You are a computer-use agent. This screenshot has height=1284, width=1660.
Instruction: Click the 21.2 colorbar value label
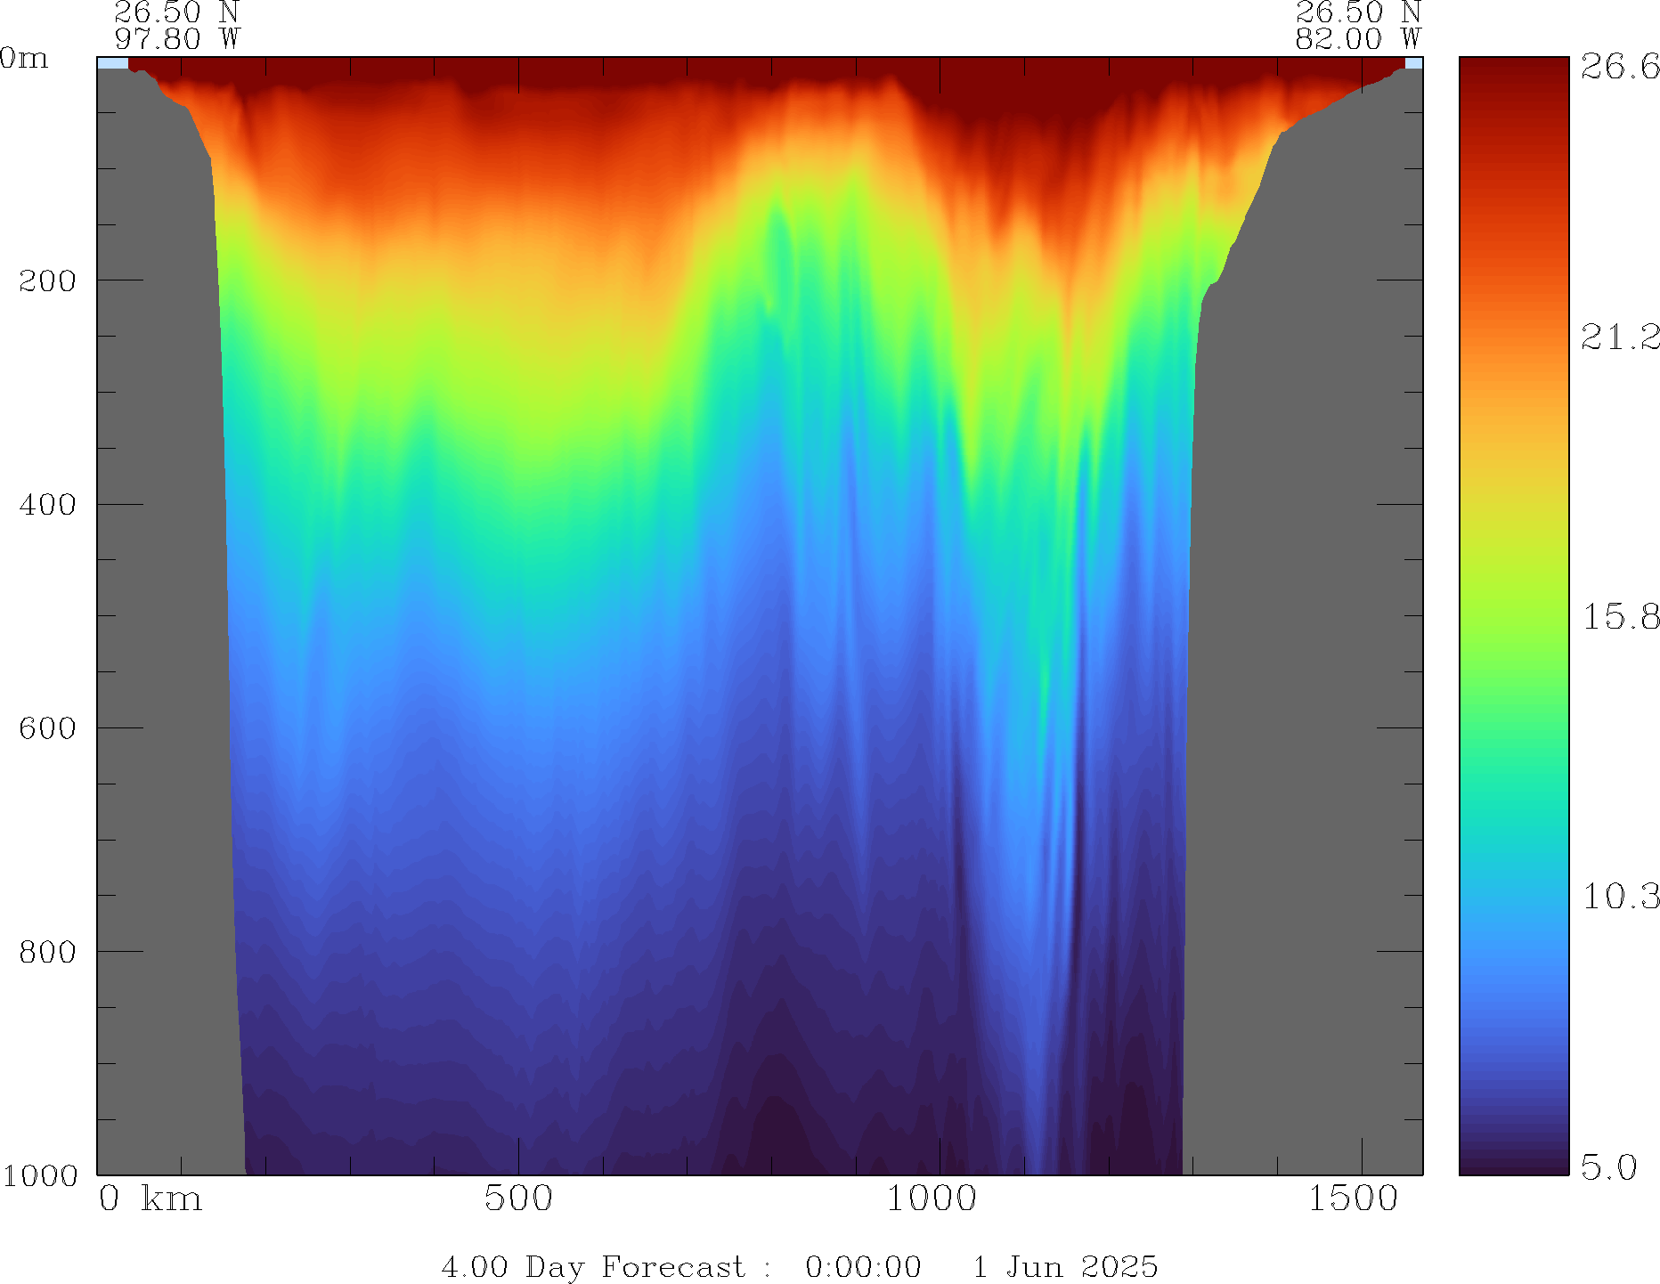pyautogui.click(x=1619, y=337)
